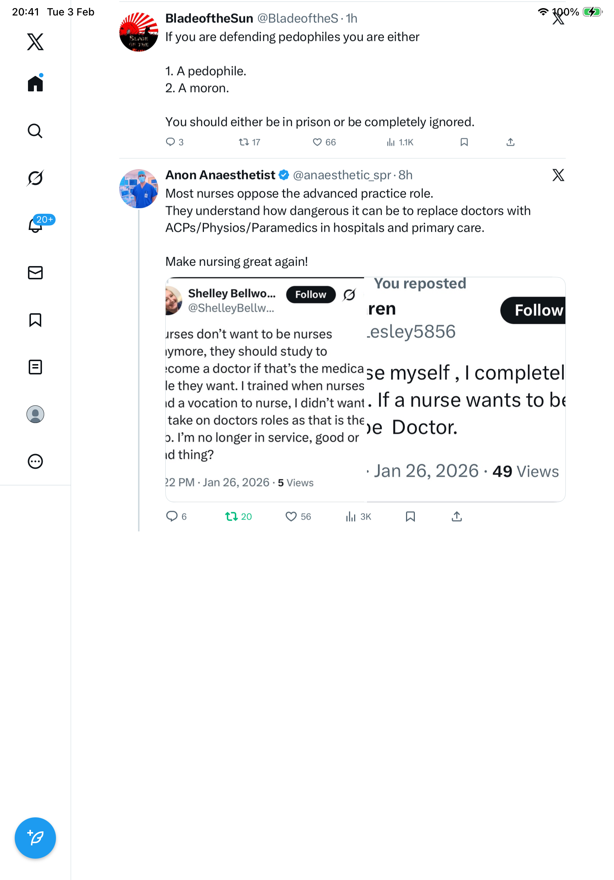Image resolution: width=614 pixels, height=880 pixels.
Task: Bookmark the Anon Anaesthetist post
Action: 410,516
